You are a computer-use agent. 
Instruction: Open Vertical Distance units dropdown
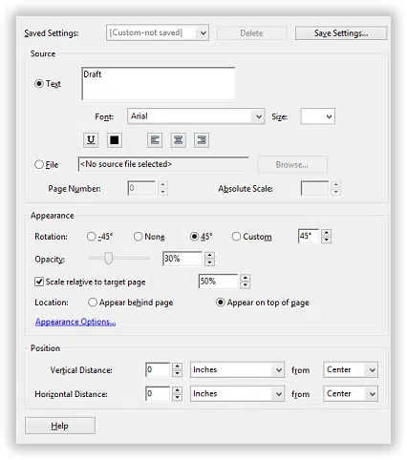point(237,369)
